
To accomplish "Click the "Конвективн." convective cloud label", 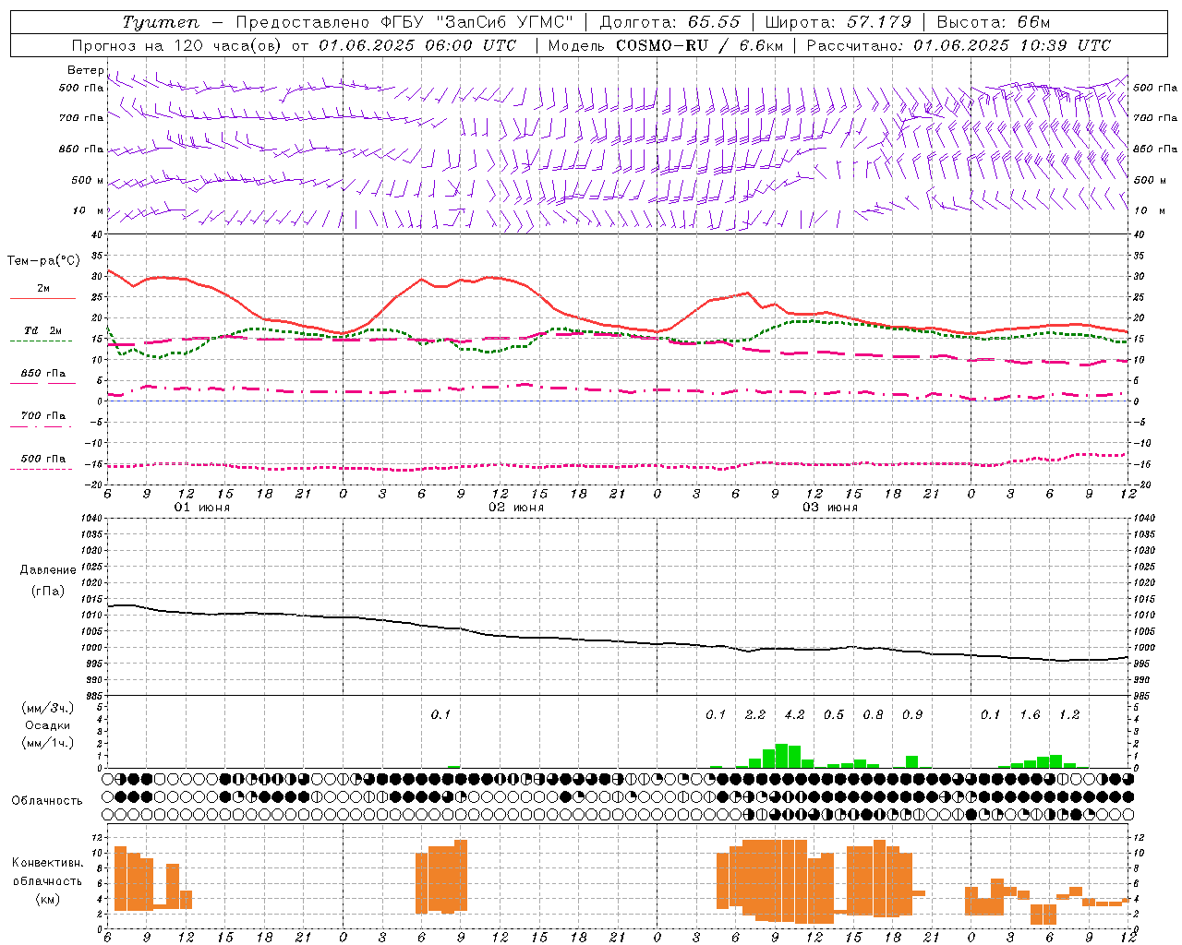I will point(47,862).
